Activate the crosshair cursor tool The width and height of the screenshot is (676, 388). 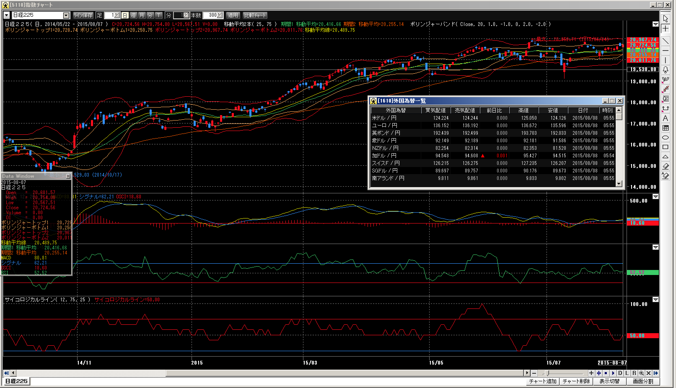tap(666, 28)
